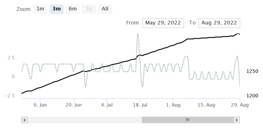
Task: Click the 6. Jun x-axis label
Action: [x=40, y=105]
